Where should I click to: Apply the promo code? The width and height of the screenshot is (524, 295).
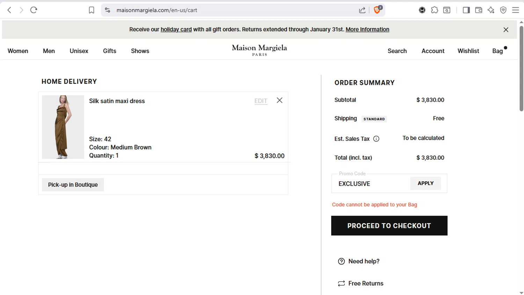tap(425, 183)
